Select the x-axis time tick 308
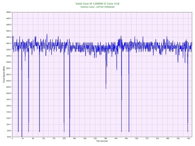Screen dimensions: 195x146 tap(85, 138)
